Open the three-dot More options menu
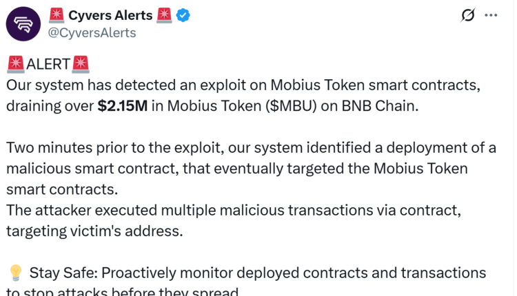 [491, 15]
